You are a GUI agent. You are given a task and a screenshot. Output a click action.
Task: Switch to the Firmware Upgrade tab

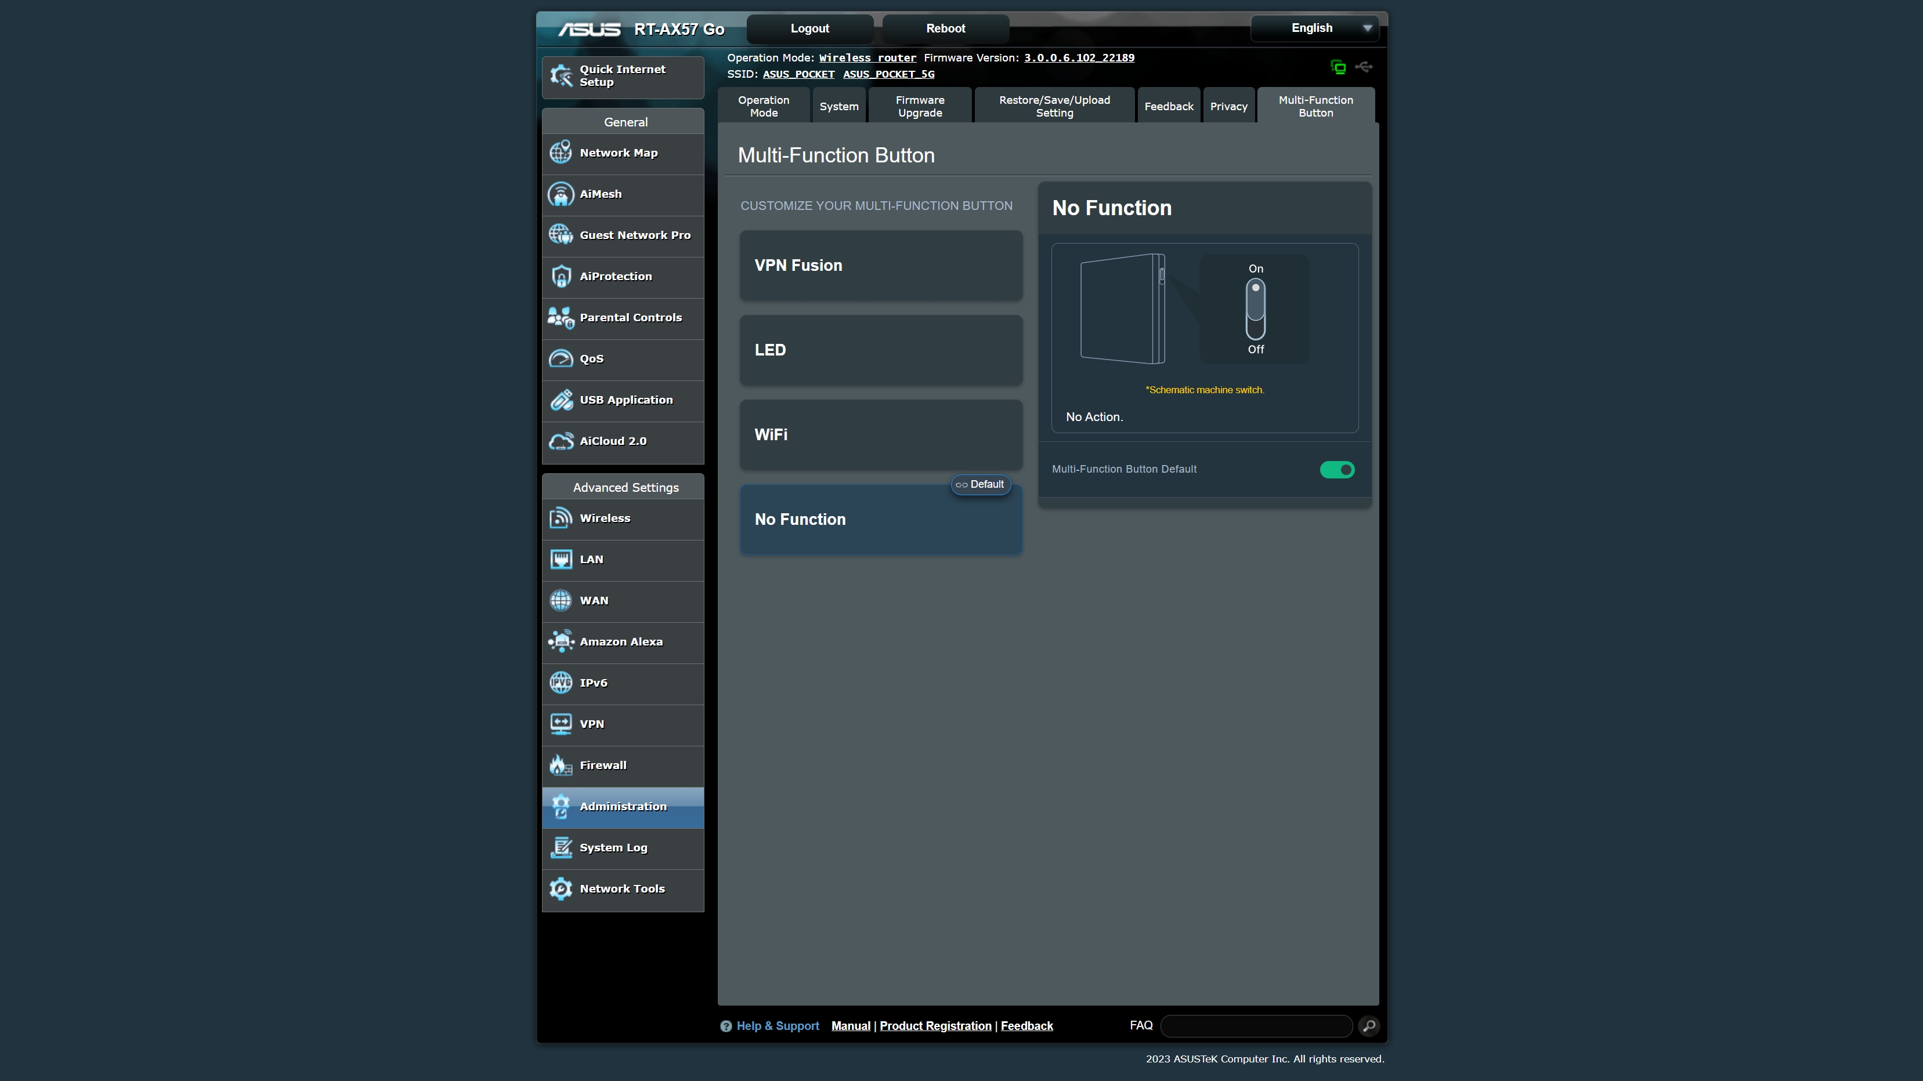click(x=920, y=106)
